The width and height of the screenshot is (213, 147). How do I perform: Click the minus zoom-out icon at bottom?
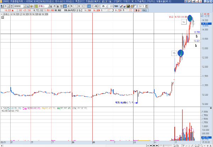[204, 146]
